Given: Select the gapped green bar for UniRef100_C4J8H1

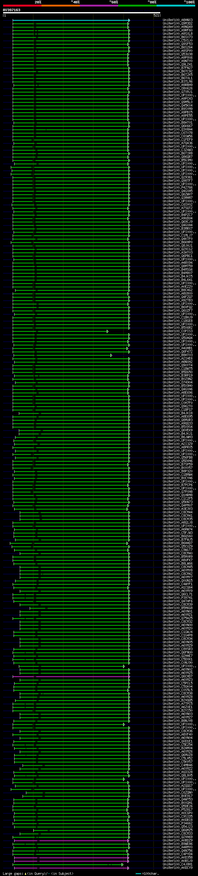Looking at the screenshot, I should coord(69,864).
